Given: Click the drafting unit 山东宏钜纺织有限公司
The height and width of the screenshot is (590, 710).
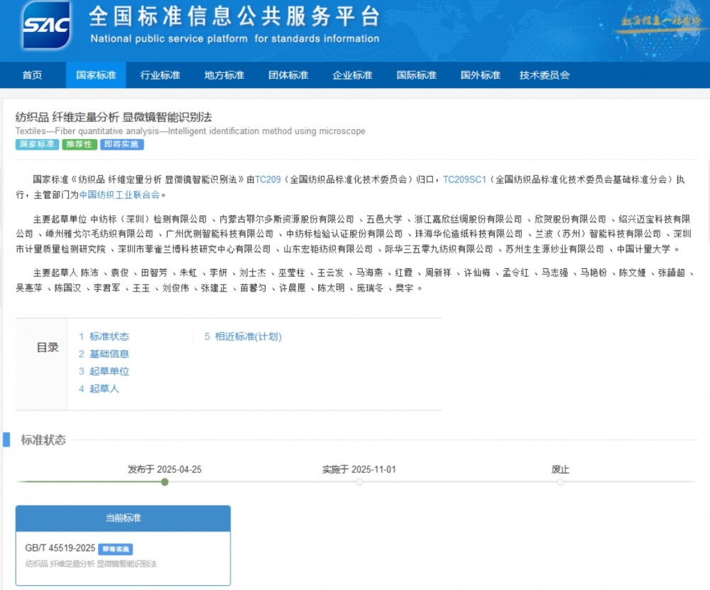Looking at the screenshot, I should [328, 249].
